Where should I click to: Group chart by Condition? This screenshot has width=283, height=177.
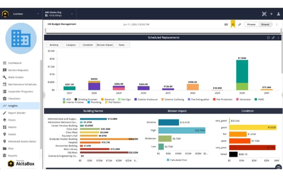click(x=88, y=45)
